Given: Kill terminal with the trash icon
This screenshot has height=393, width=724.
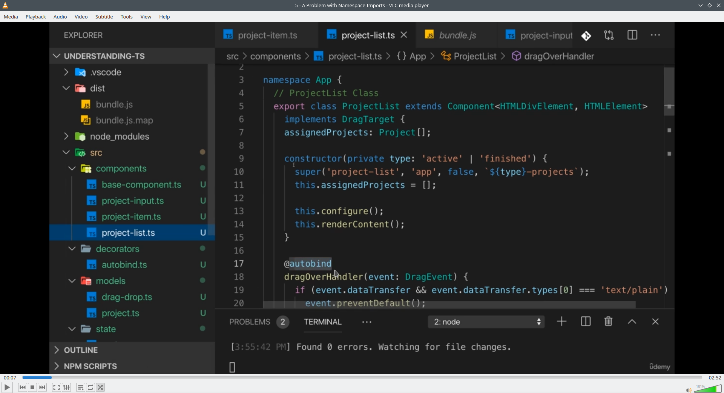Looking at the screenshot, I should [x=609, y=322].
